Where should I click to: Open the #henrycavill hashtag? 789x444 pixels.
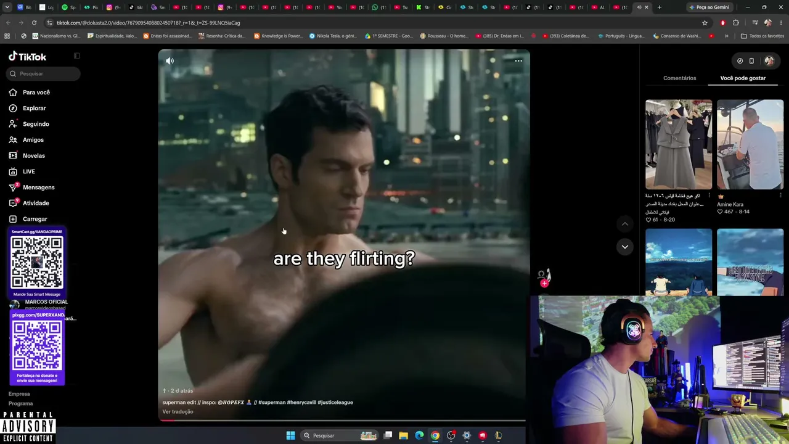(302, 403)
